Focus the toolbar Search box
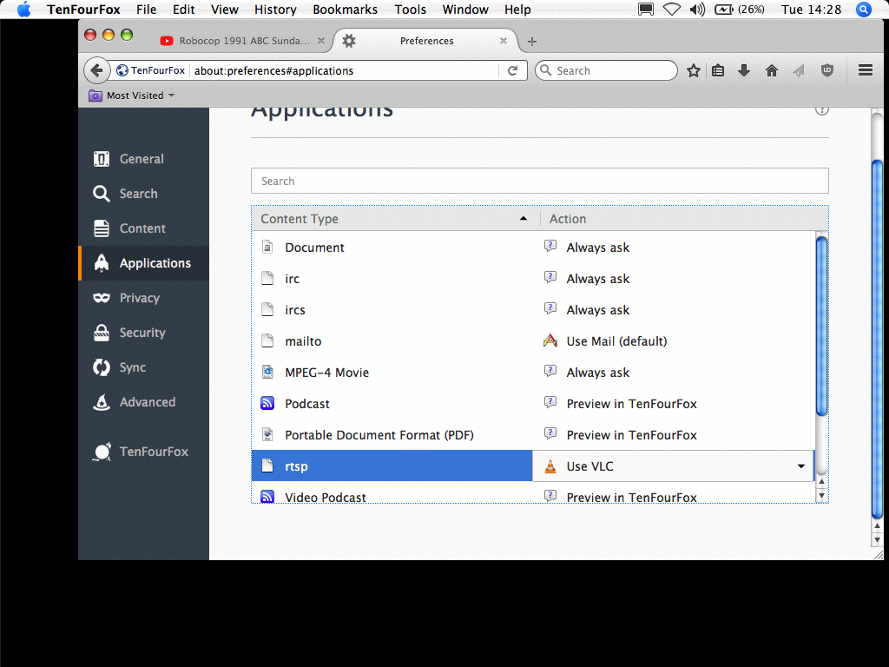This screenshot has width=889, height=667. click(x=607, y=70)
